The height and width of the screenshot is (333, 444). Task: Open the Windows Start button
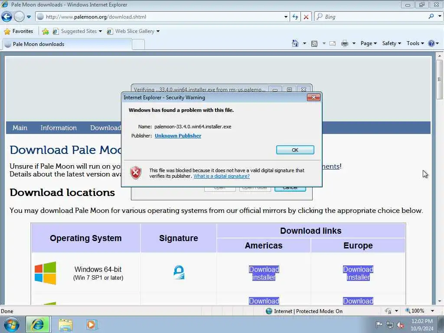click(x=12, y=325)
